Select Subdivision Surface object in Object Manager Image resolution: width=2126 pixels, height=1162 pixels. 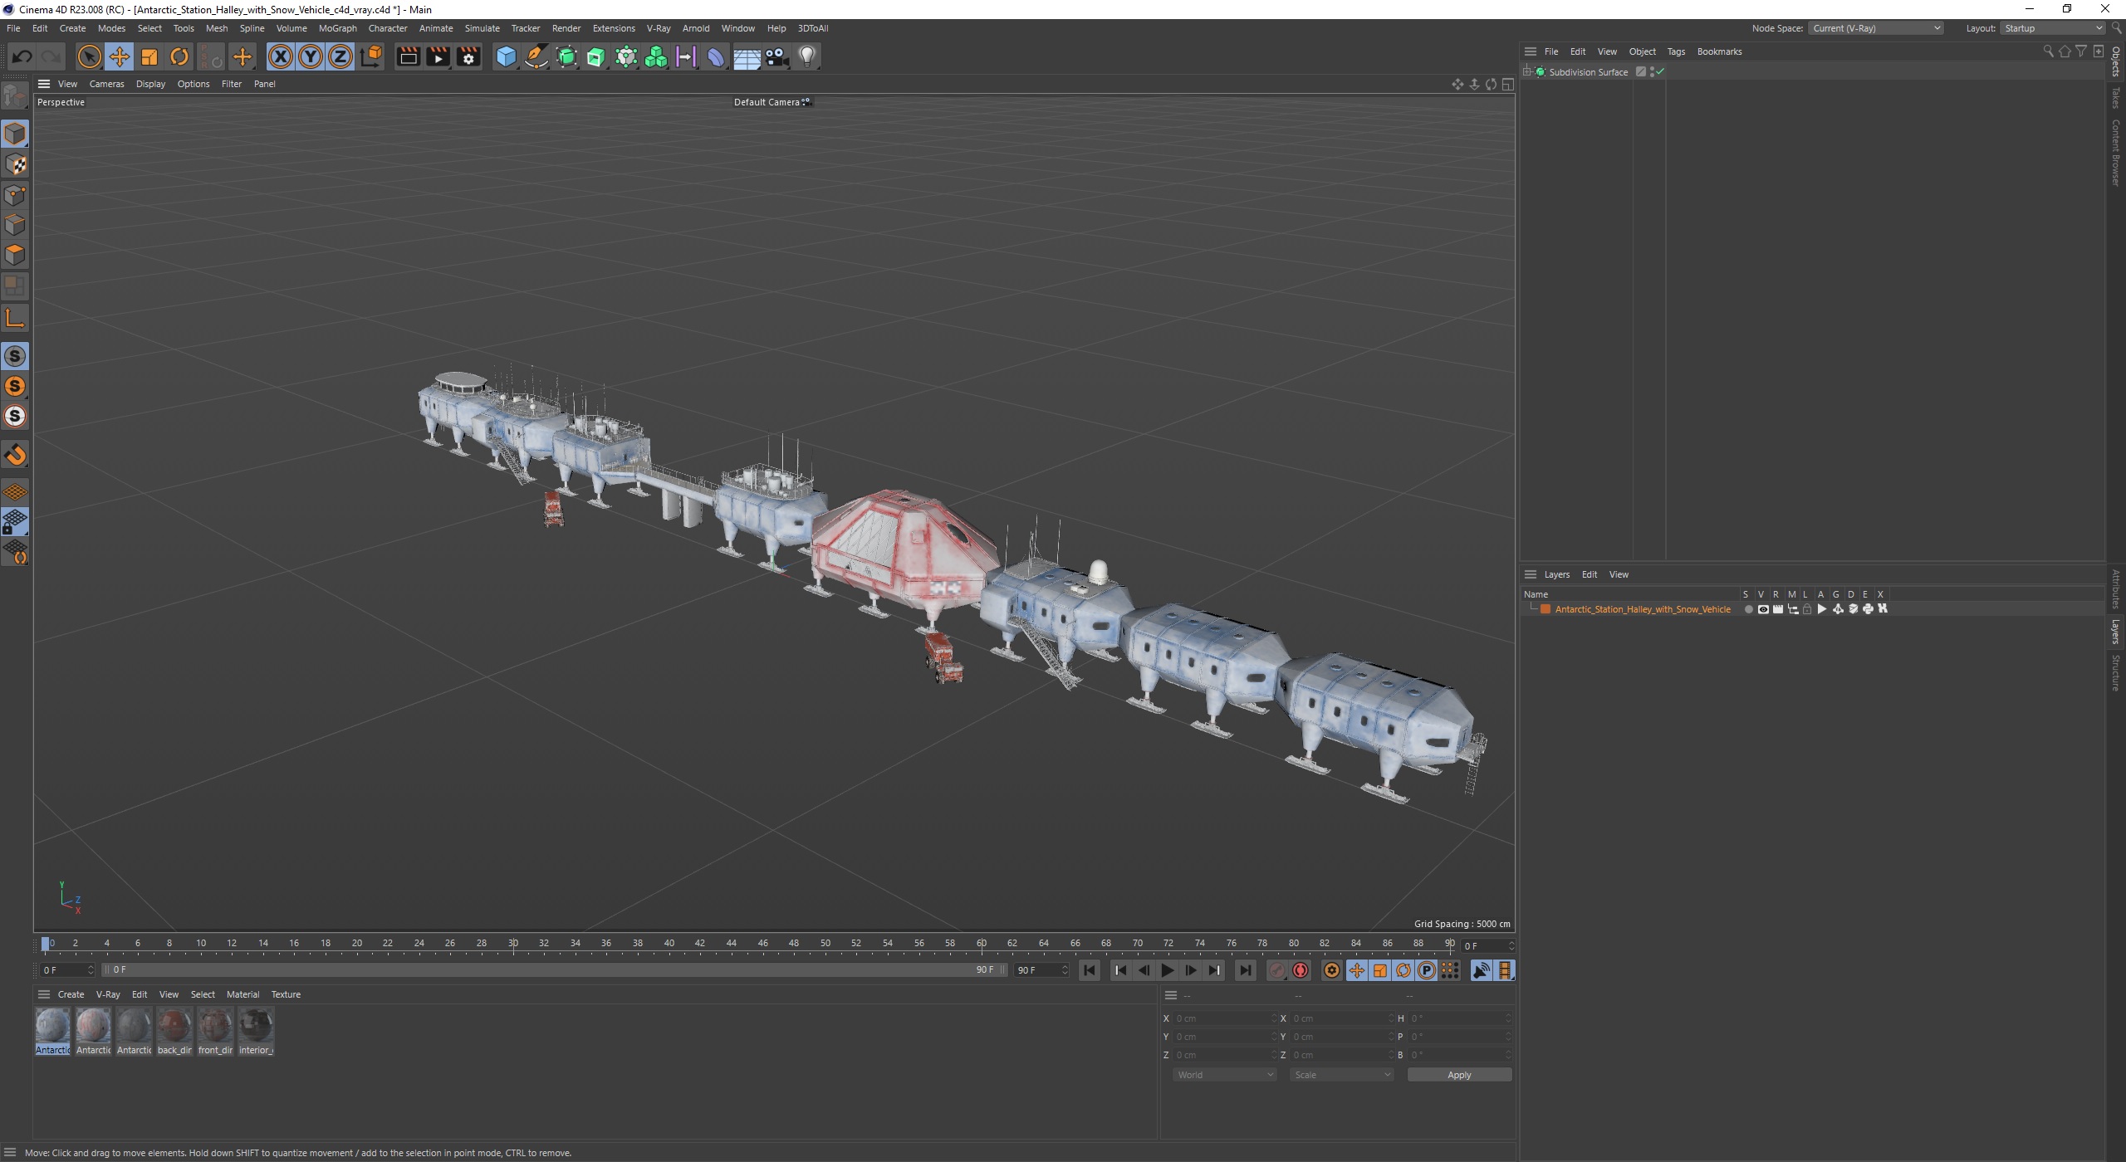[1588, 72]
